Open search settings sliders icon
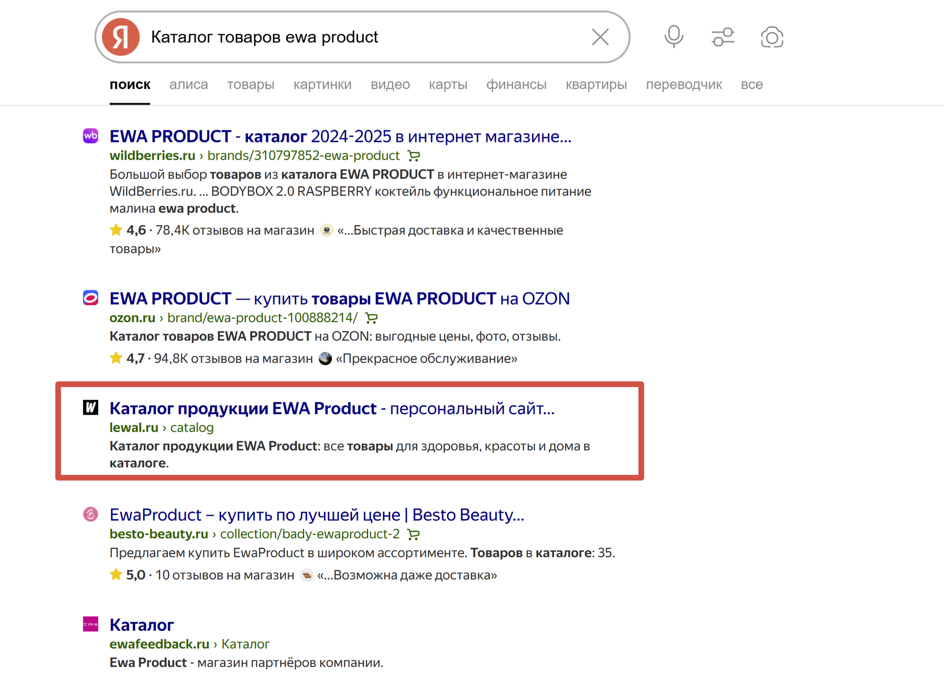944x700 pixels. (x=723, y=37)
